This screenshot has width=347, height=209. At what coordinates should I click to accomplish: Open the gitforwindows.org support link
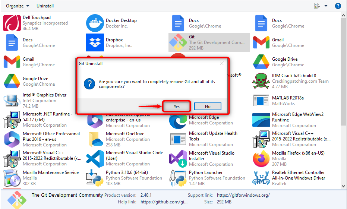(243, 195)
